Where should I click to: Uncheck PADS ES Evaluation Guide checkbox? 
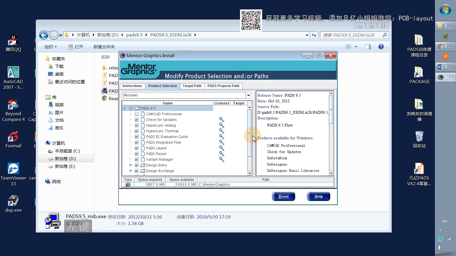[137, 137]
